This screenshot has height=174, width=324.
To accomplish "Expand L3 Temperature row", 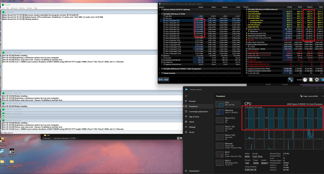I will pyautogui.click(x=247, y=23).
